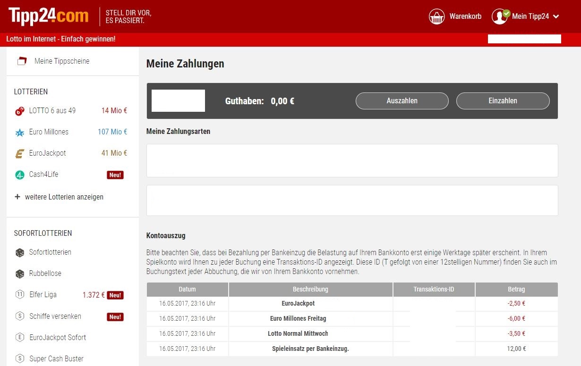
Task: Click the Auszahlen button
Action: point(402,101)
